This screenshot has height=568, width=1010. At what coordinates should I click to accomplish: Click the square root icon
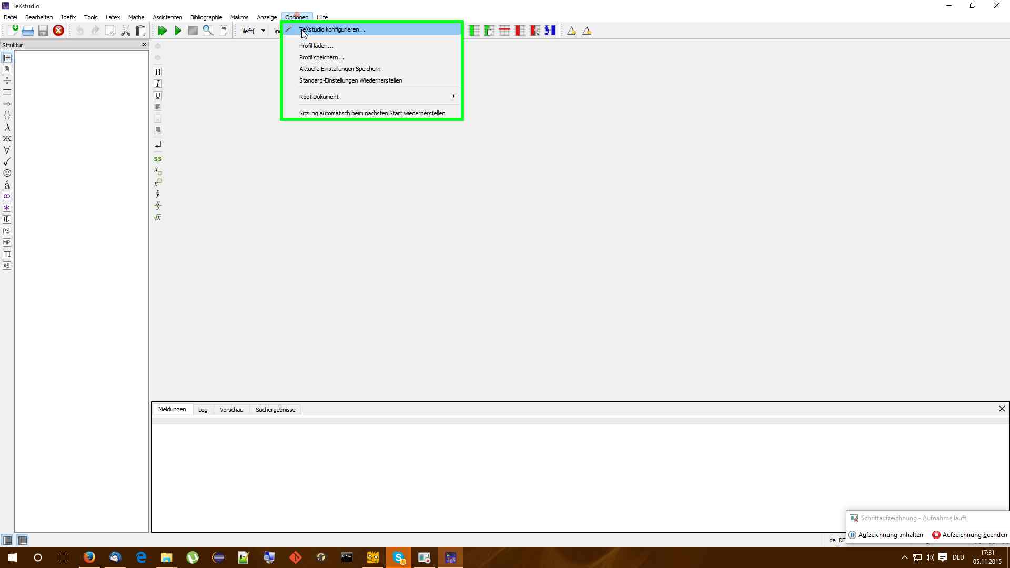[x=157, y=217]
